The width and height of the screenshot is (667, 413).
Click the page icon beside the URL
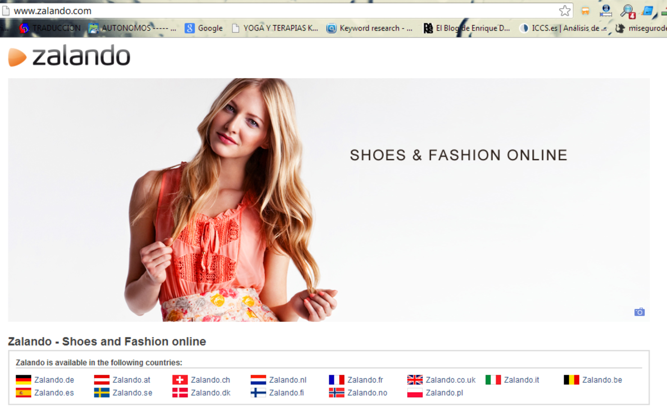click(6, 11)
